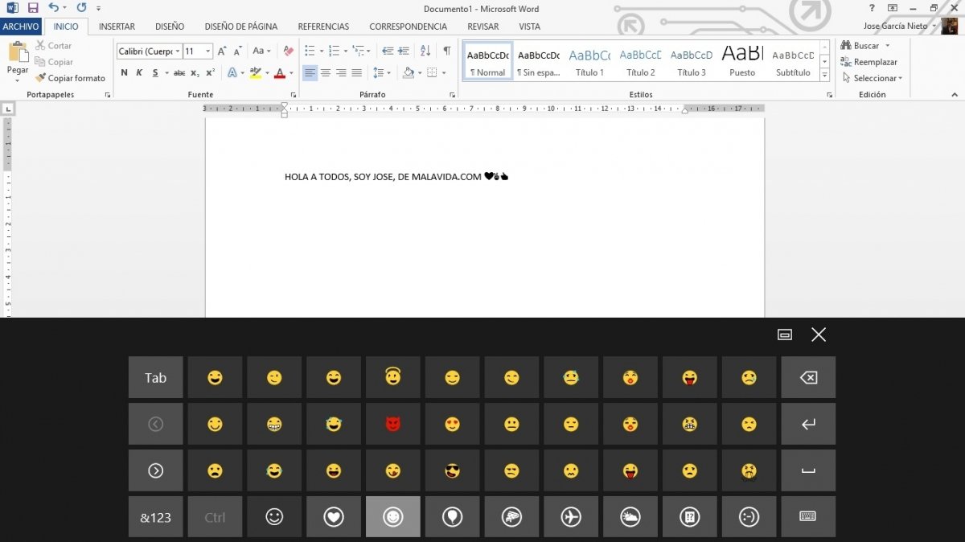This screenshot has height=542, width=965.
Task: Decrease the paragraph indent
Action: tap(388, 51)
